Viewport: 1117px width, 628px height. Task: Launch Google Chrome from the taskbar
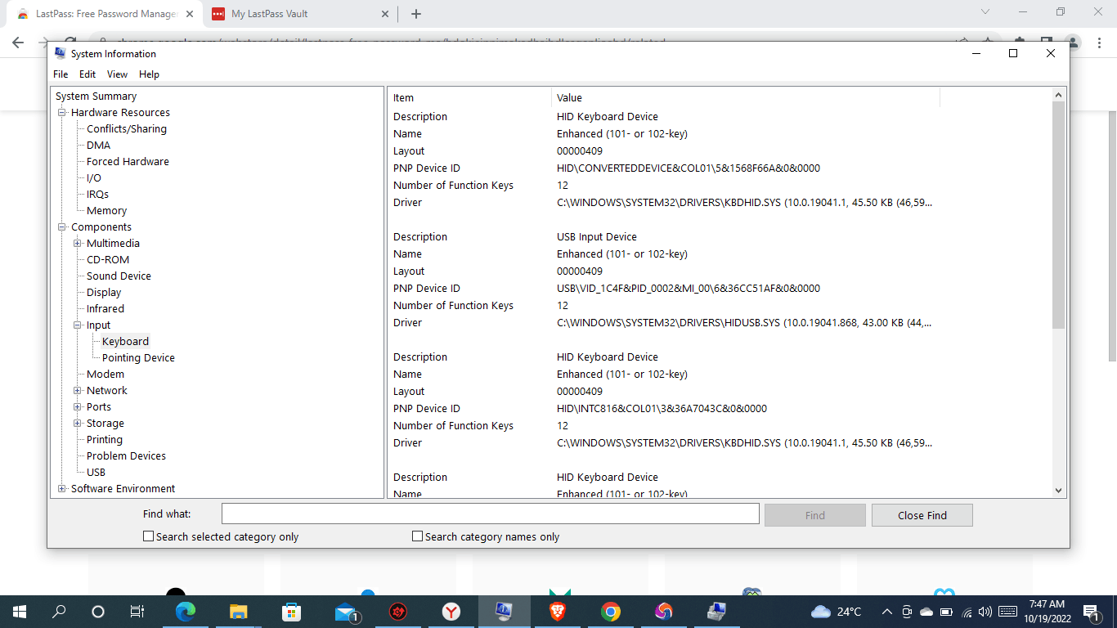[x=609, y=611]
